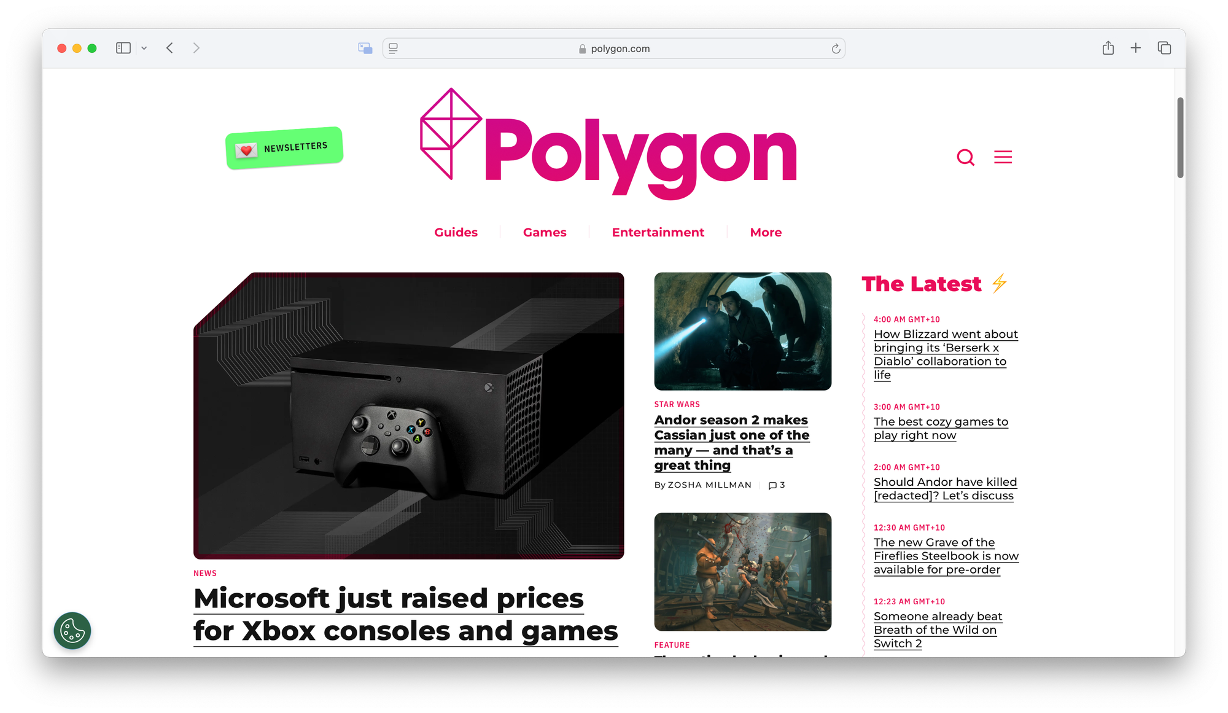Click the Newsletters button
The width and height of the screenshot is (1228, 713).
pos(284,148)
